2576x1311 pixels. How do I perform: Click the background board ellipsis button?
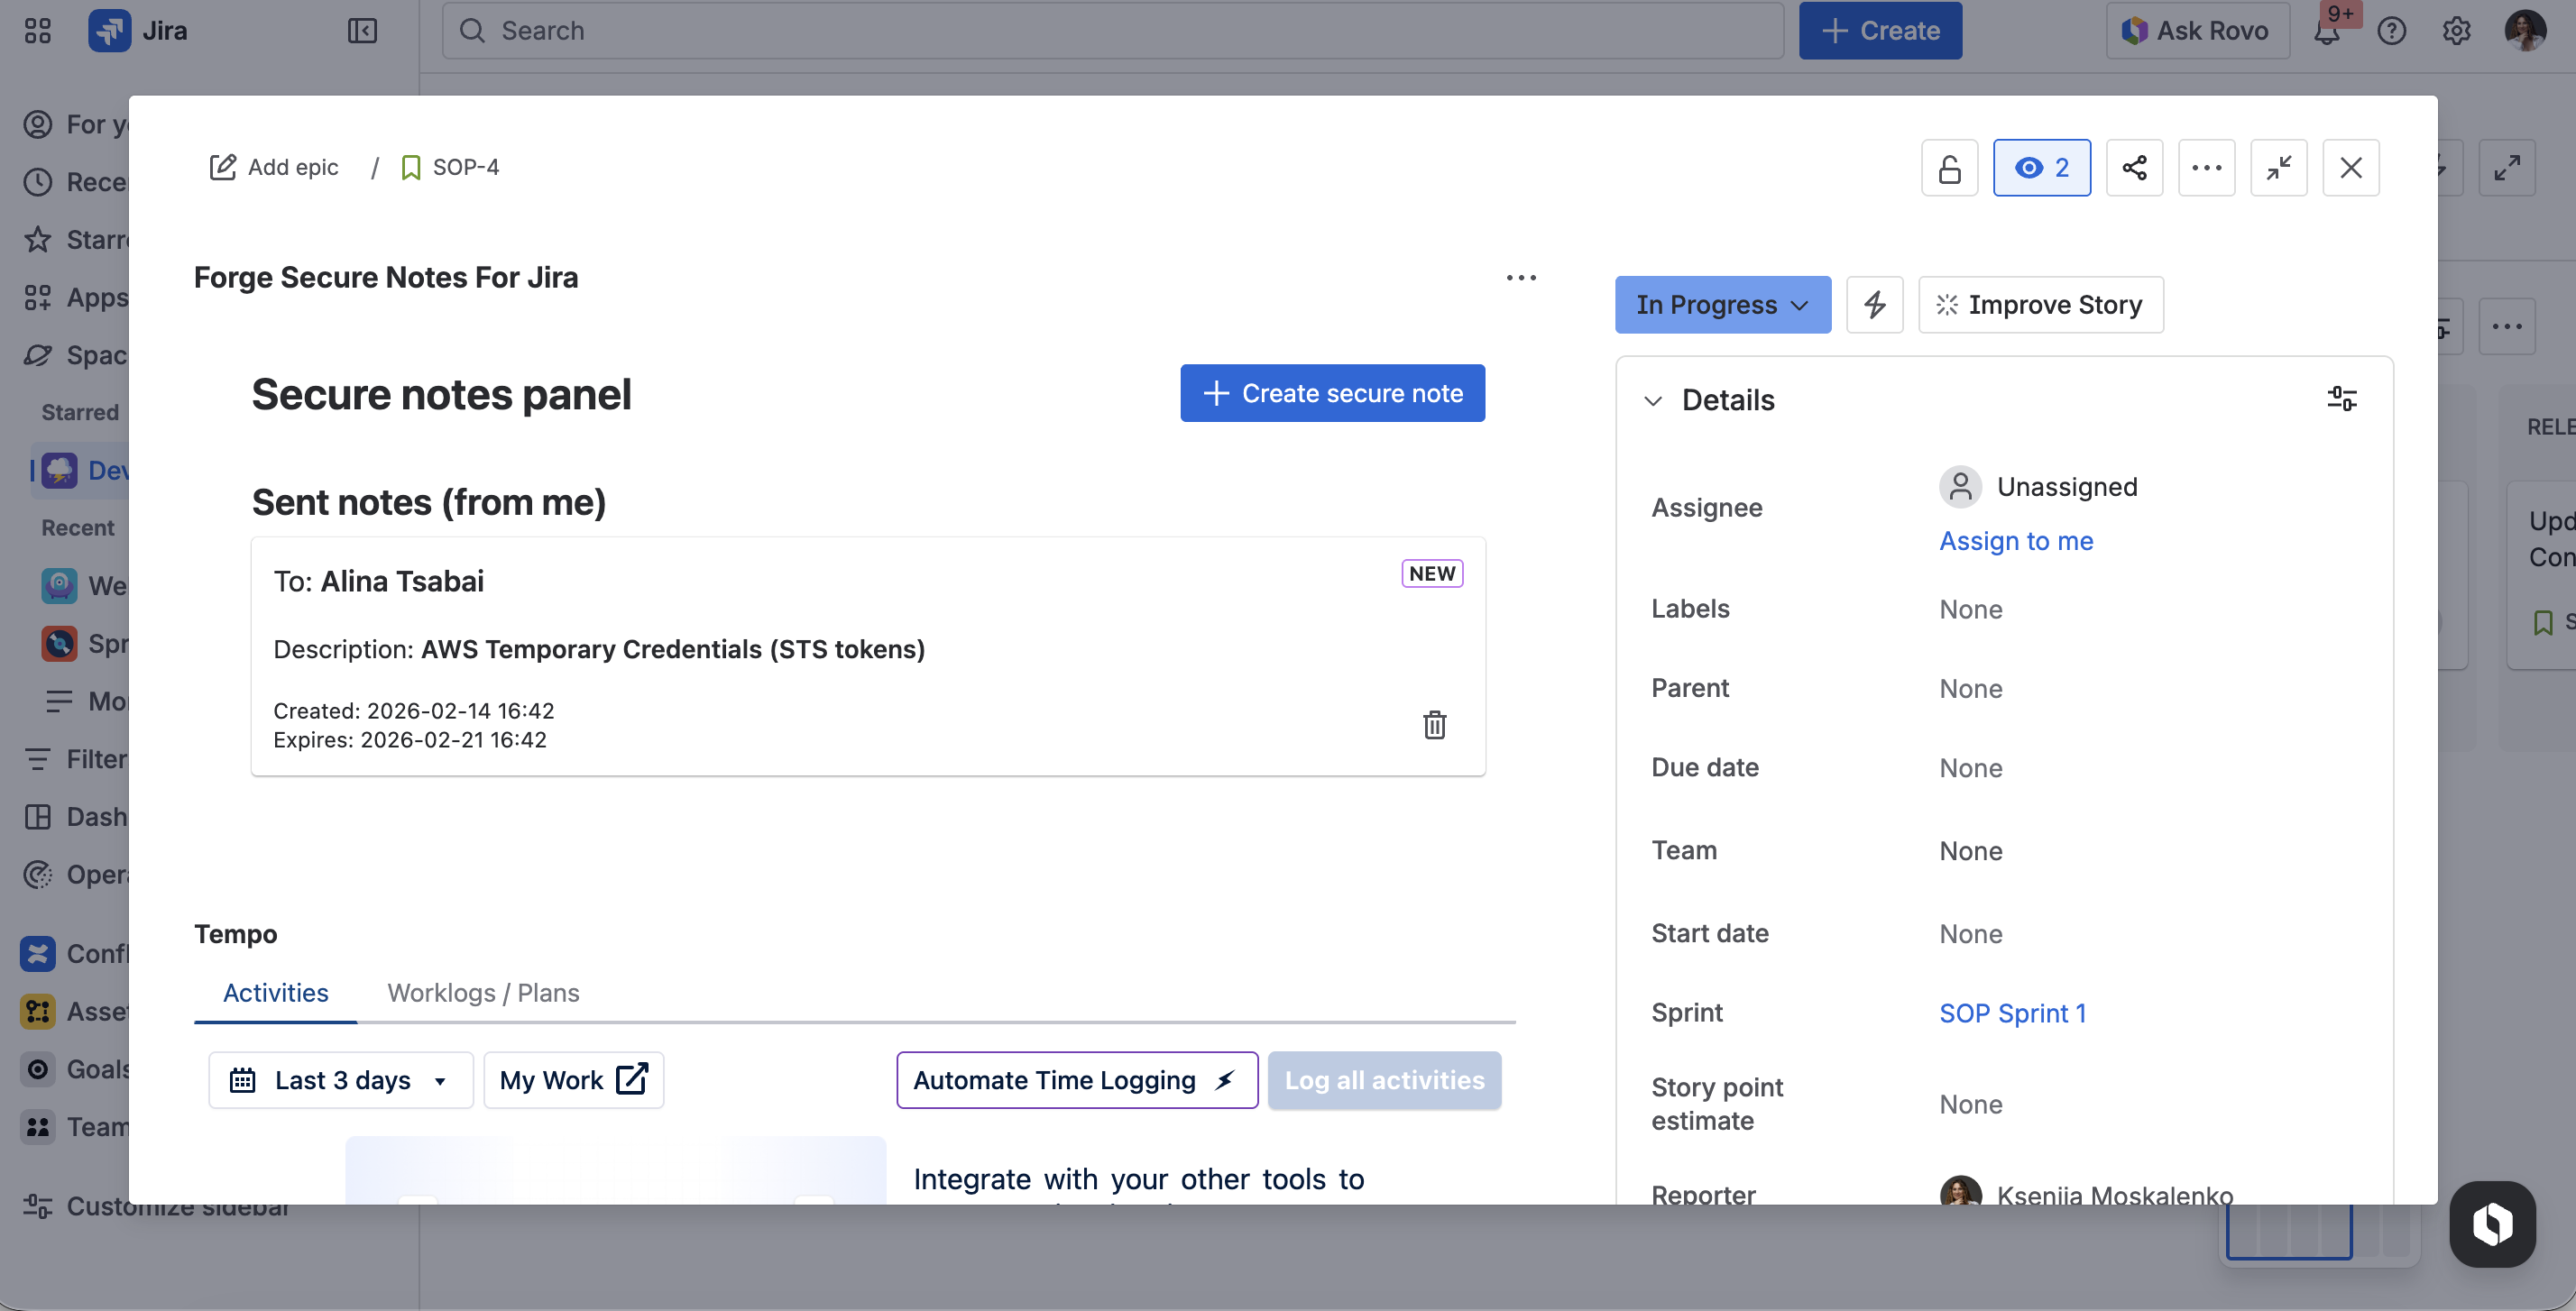2507,327
